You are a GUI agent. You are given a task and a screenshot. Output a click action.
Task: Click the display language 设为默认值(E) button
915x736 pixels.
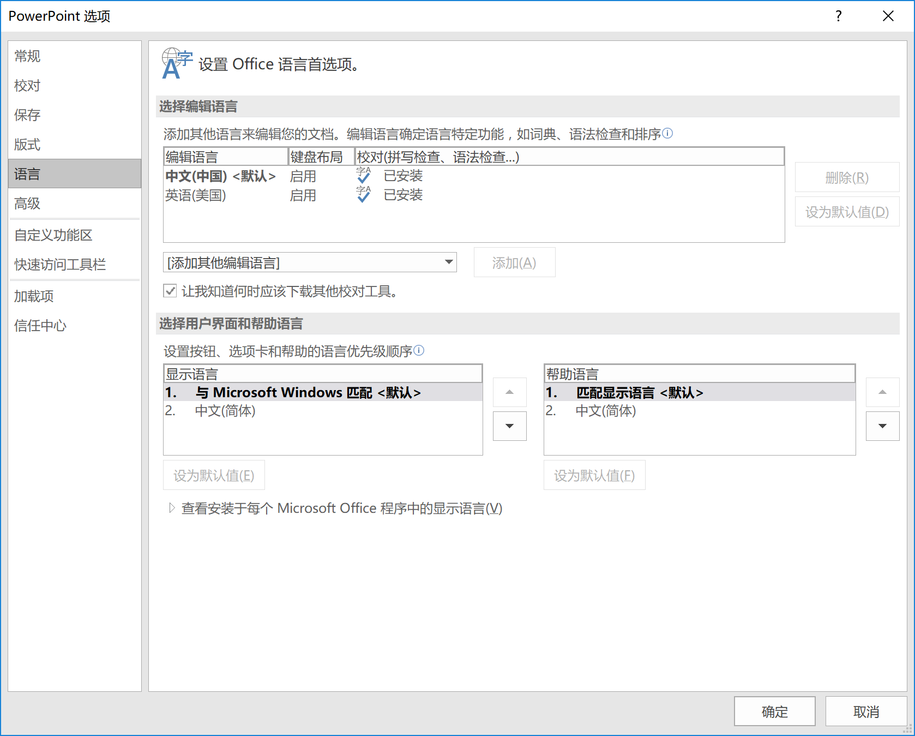click(x=214, y=475)
